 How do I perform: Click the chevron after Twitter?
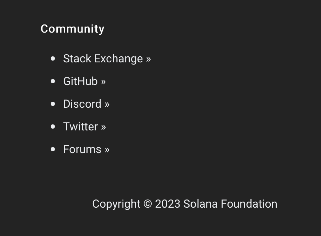point(103,127)
